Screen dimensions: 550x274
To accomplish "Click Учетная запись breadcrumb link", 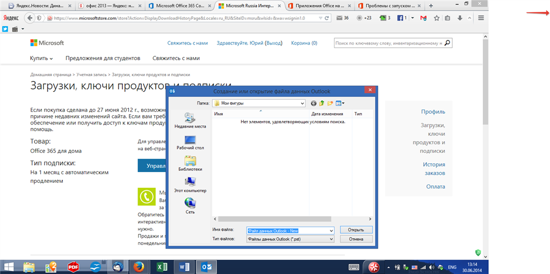I will pos(91,75).
